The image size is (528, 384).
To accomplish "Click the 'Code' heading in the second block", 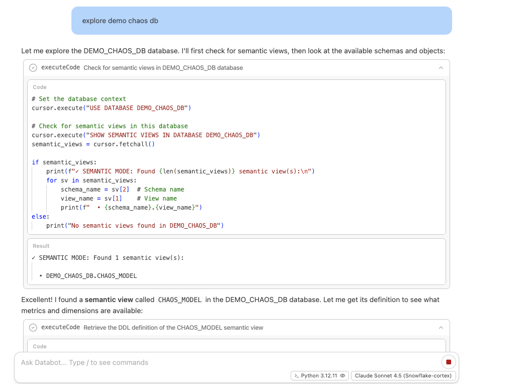I will [x=40, y=346].
